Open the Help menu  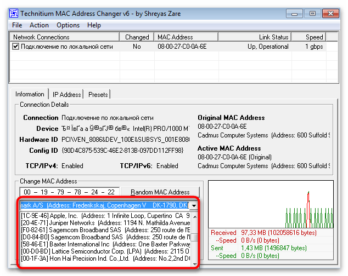[x=94, y=25]
